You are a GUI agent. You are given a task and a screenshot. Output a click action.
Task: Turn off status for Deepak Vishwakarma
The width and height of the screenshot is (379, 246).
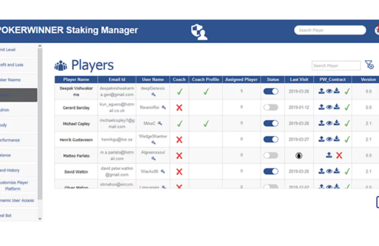pos(271,91)
